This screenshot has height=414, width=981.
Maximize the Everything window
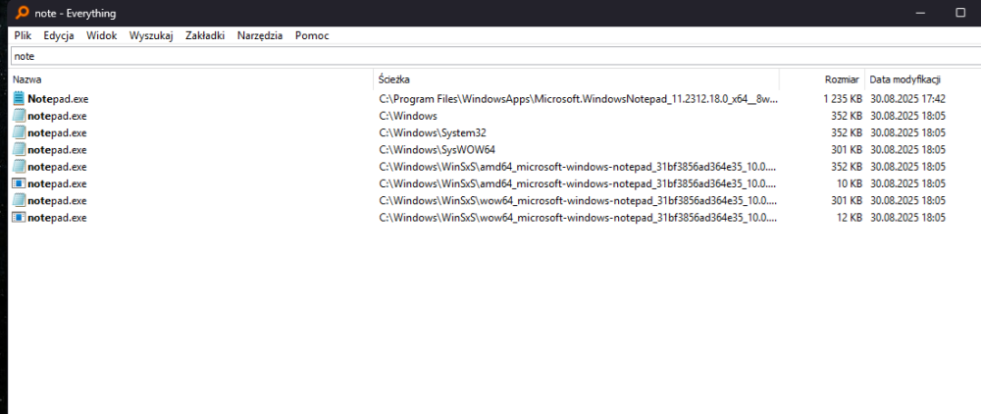[x=960, y=13]
